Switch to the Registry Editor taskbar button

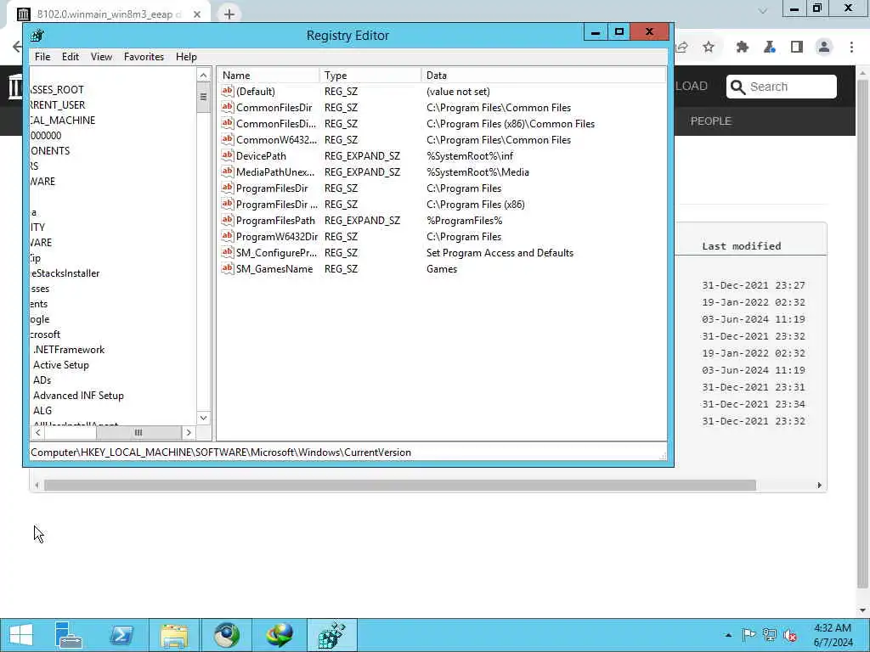click(332, 635)
